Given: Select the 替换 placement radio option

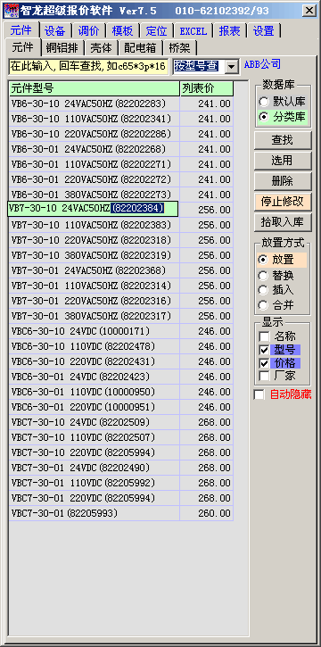Looking at the screenshot, I should [262, 275].
